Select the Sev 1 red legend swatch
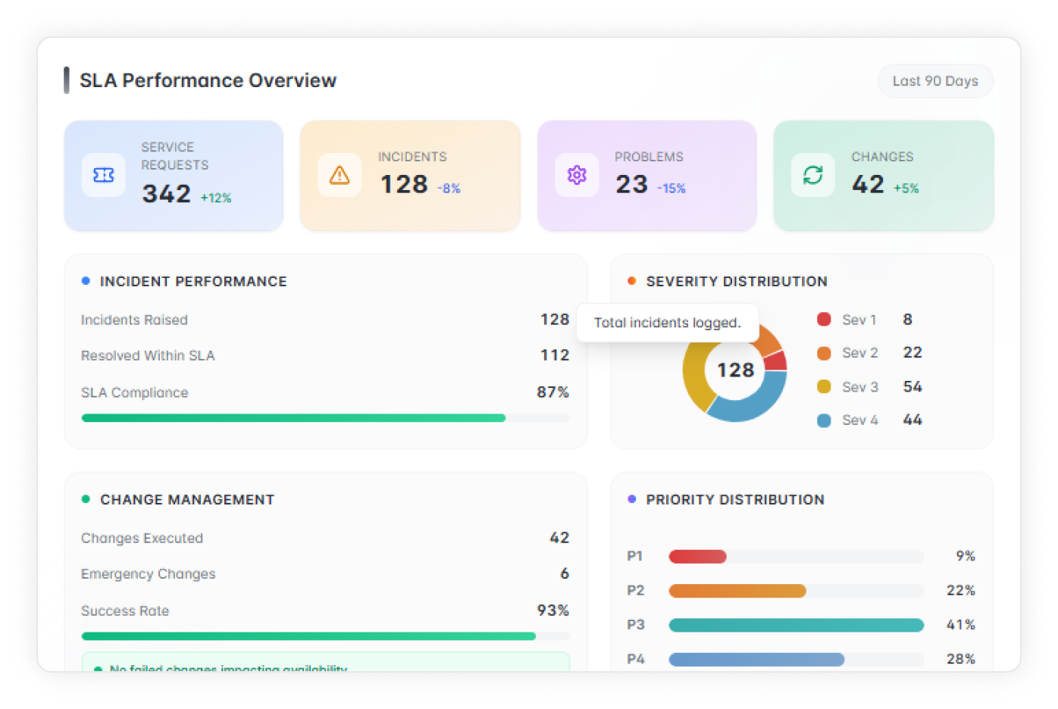Image resolution: width=1058 pixels, height=709 pixels. coord(824,320)
